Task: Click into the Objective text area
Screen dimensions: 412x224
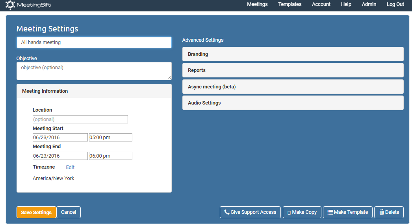Action: tap(94, 71)
